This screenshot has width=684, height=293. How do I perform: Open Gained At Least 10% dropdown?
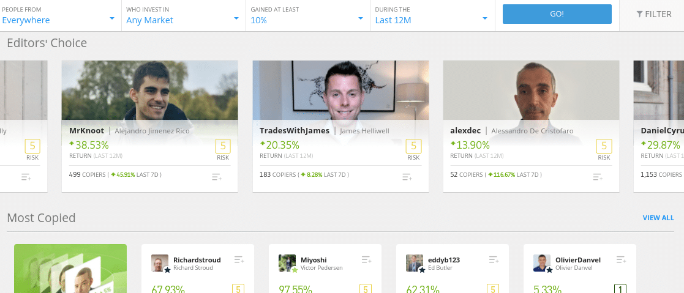307,16
